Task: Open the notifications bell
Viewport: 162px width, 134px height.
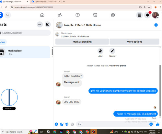Action: click(x=147, y=15)
